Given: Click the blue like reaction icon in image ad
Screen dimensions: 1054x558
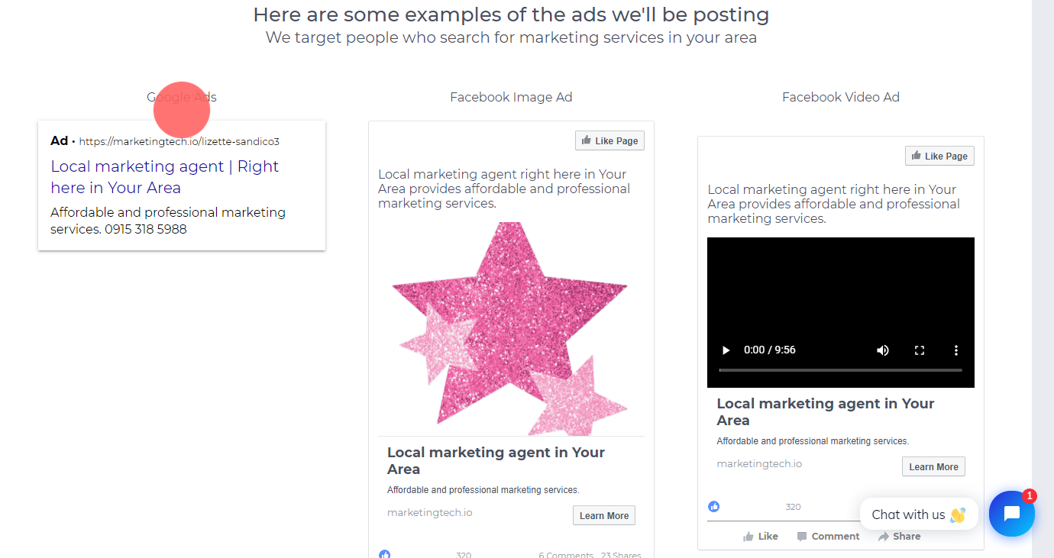Looking at the screenshot, I should (x=385, y=555).
